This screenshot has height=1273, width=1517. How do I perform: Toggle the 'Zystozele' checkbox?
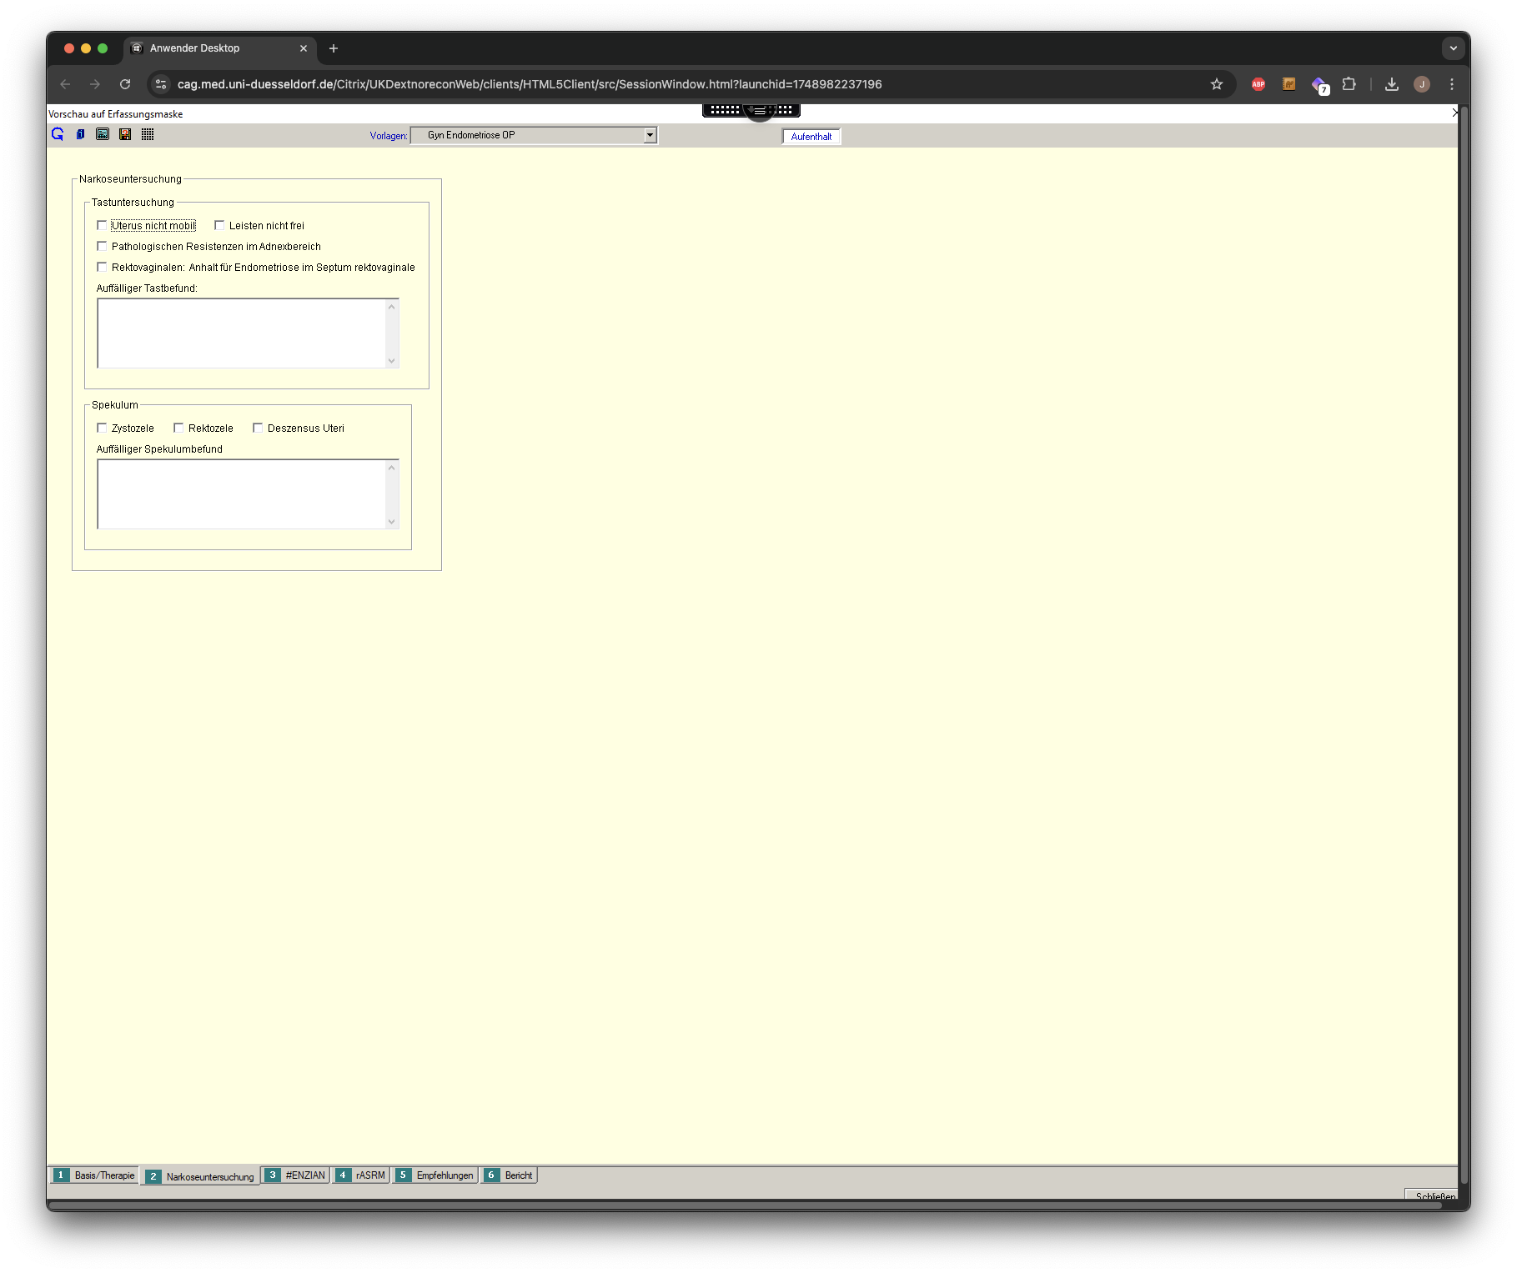(102, 428)
